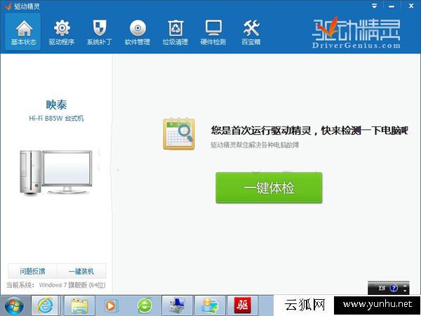The height and width of the screenshot is (316, 421).
Task: Go to the 软件管理 disc tab
Action: pyautogui.click(x=138, y=32)
